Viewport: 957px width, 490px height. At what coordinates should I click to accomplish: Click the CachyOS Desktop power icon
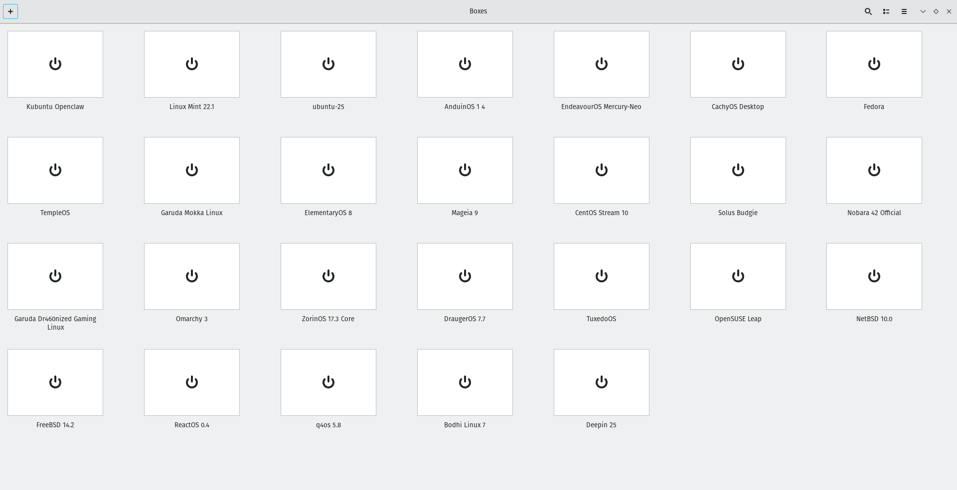(x=738, y=64)
